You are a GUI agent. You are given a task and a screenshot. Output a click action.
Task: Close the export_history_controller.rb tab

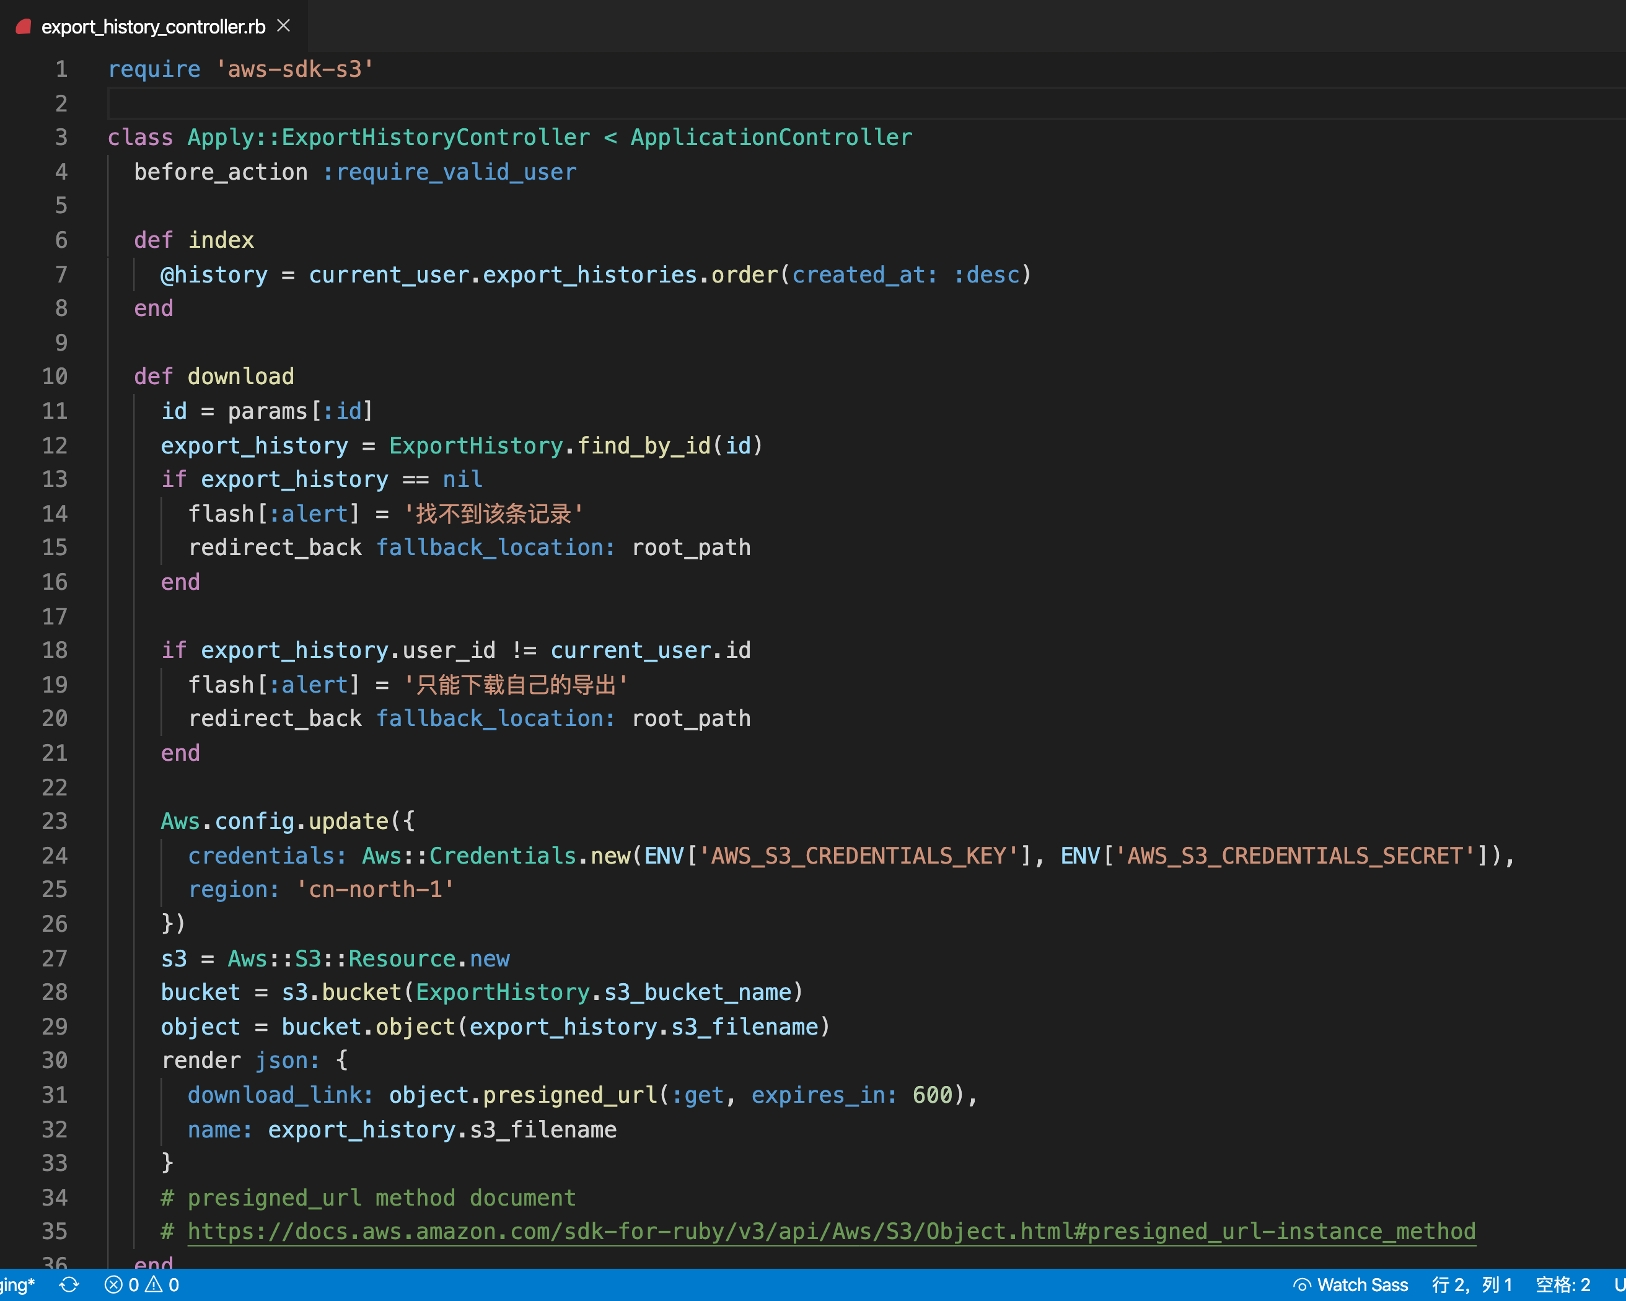point(284,25)
